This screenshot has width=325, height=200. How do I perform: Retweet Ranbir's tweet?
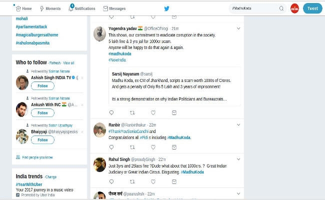[132, 147]
